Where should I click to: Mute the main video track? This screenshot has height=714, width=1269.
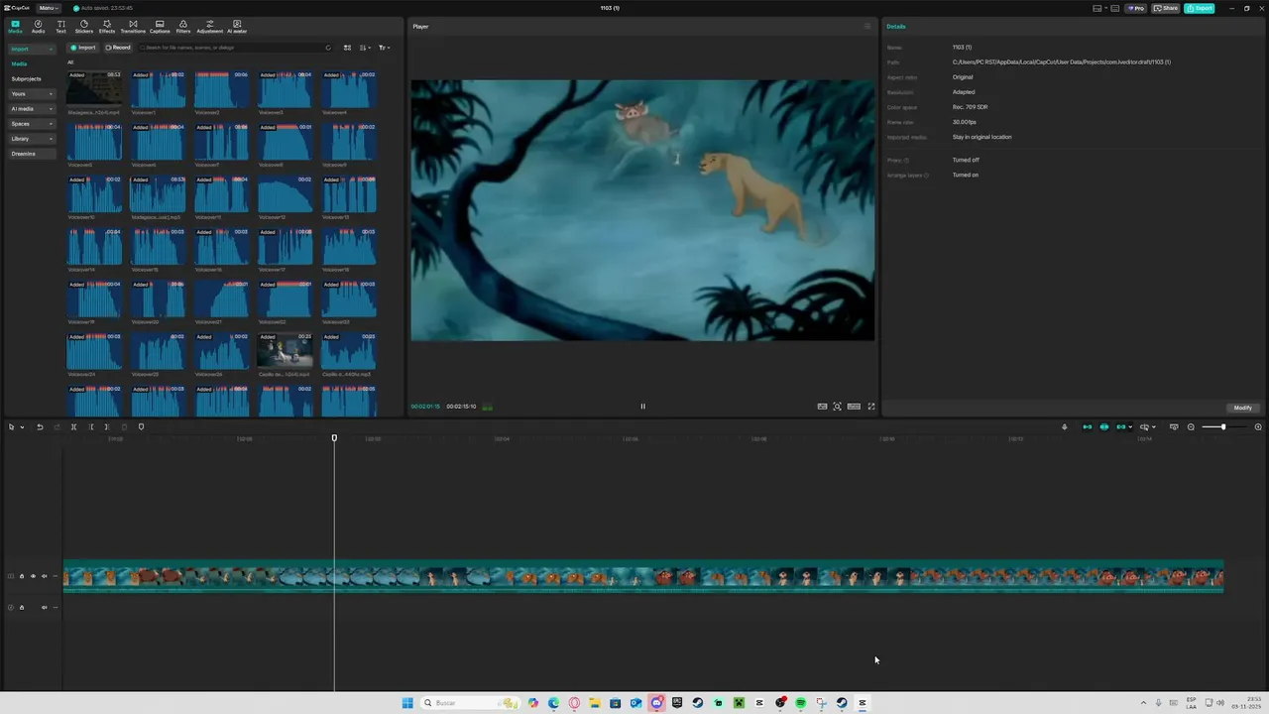pyautogui.click(x=44, y=576)
